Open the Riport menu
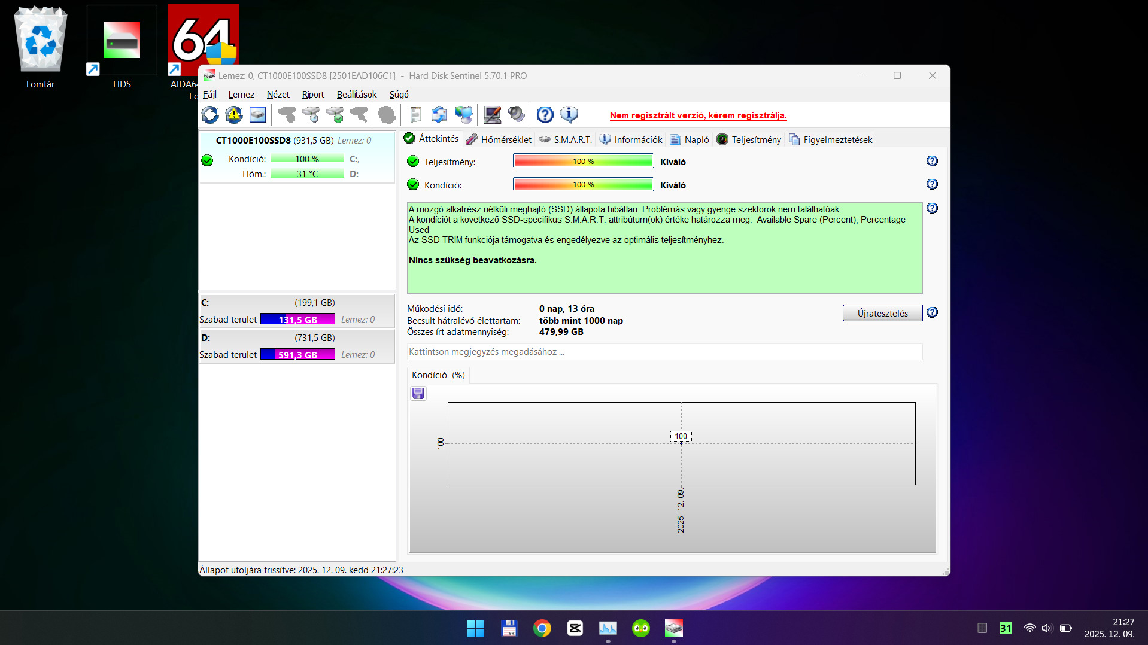Viewport: 1148px width, 645px height. [313, 95]
